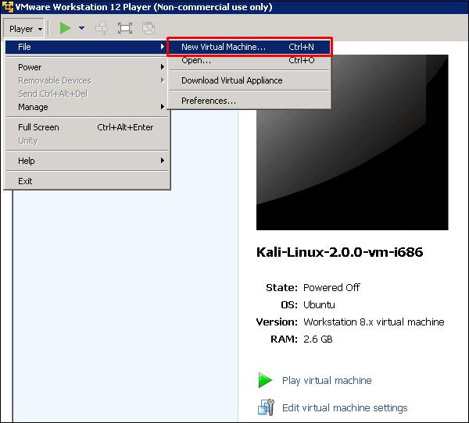The image size is (469, 423).
Task: Choose Full Screen menu item
Action: [x=87, y=127]
